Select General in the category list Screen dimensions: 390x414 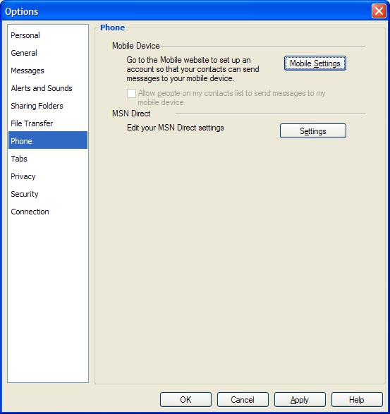point(48,53)
